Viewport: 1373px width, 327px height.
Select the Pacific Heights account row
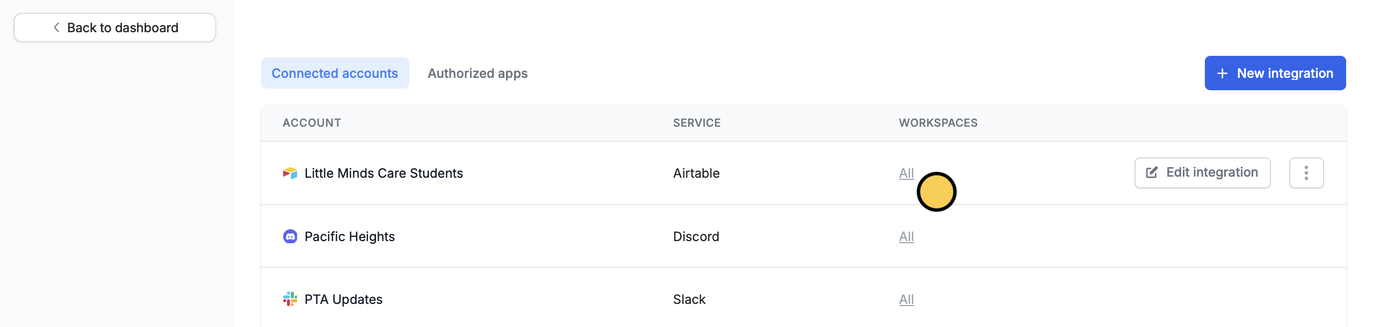pyautogui.click(x=349, y=236)
